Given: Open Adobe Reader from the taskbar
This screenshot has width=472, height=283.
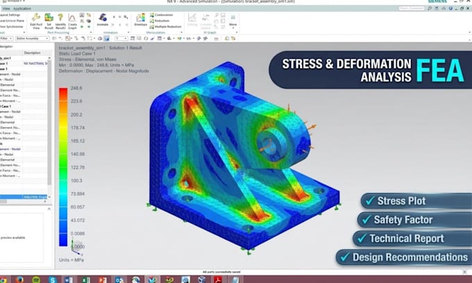Looking at the screenshot, I should pos(218,280).
